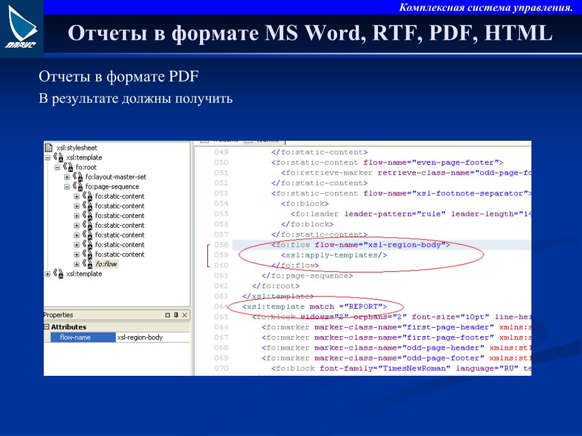This screenshot has width=582, height=436.
Task: Click the Parus logo in slide corner
Action: click(22, 28)
